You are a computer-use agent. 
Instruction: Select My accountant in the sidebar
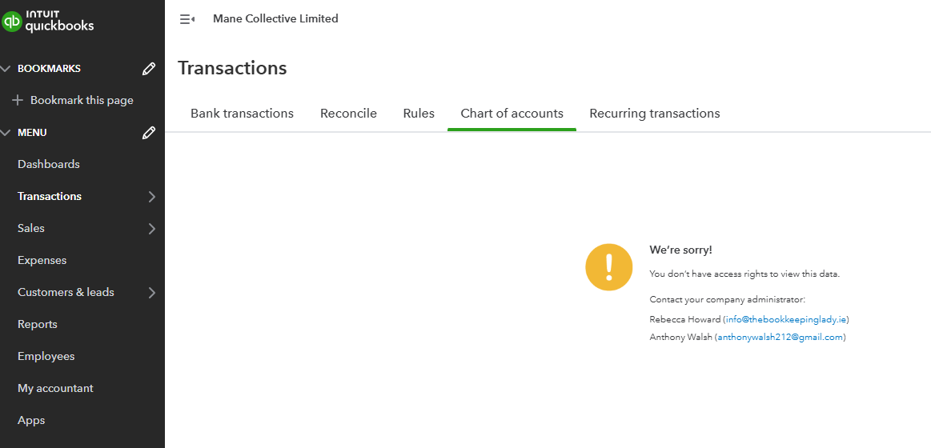[55, 388]
